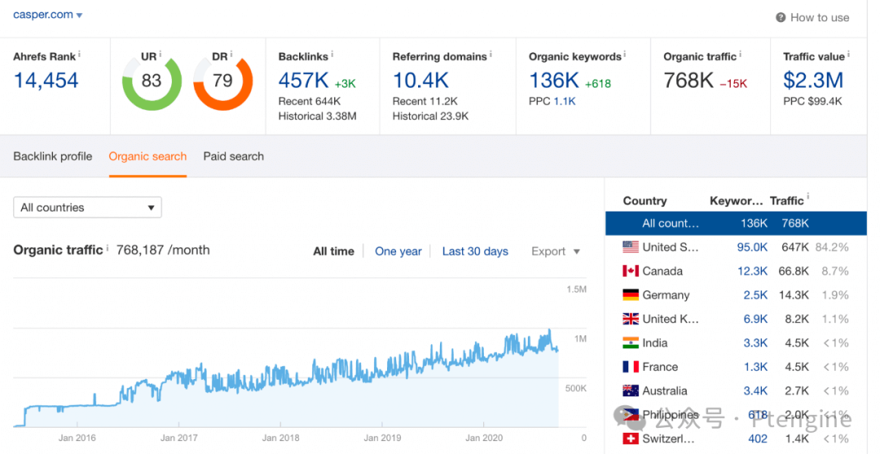Click info icon beside Backlinks heading
Viewport: 880px width, 454px height.
(x=332, y=55)
